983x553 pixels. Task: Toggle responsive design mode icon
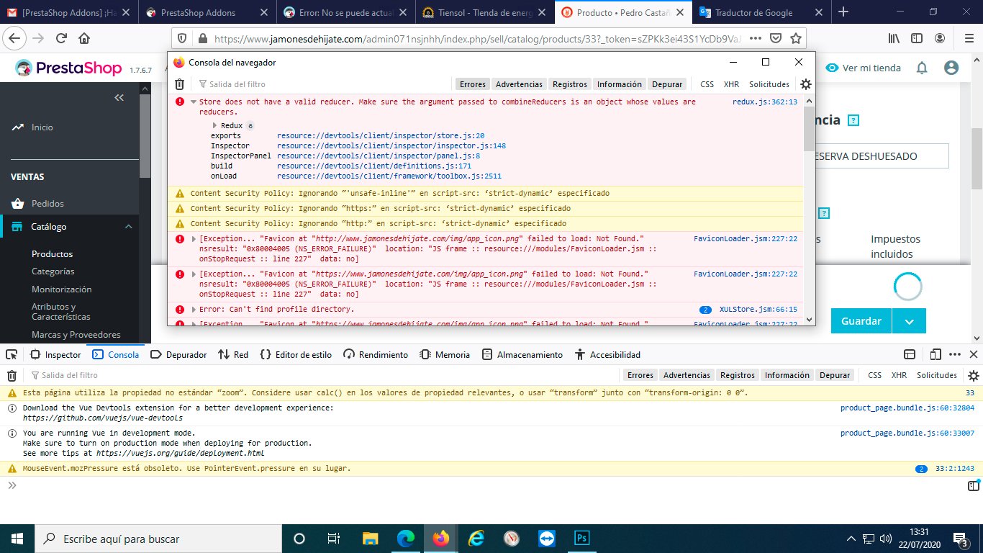935,354
